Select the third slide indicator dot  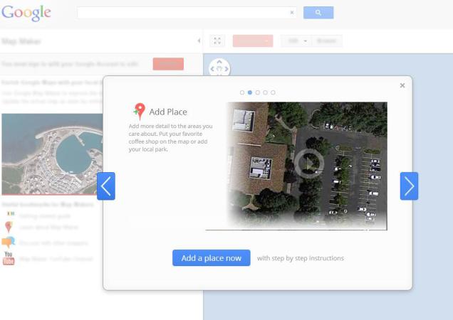(258, 92)
